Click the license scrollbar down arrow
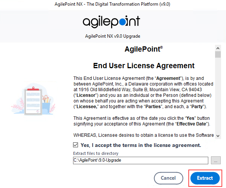Viewport: 226px width, 188px height. 218,136
